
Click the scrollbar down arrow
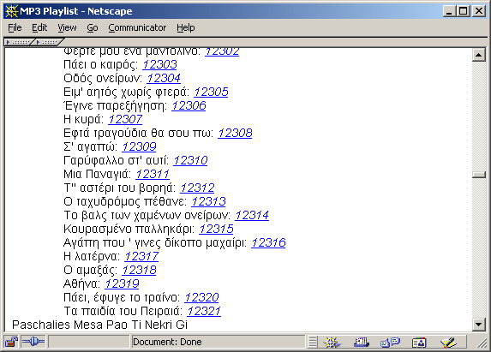pyautogui.click(x=478, y=325)
